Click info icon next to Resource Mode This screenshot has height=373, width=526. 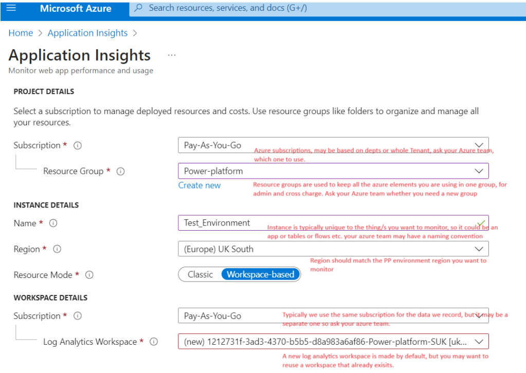click(x=89, y=275)
